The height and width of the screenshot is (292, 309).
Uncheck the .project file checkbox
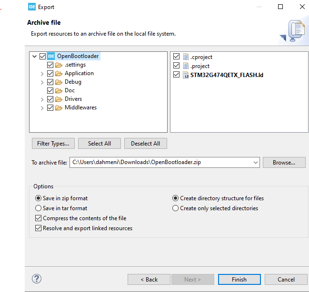[176, 66]
